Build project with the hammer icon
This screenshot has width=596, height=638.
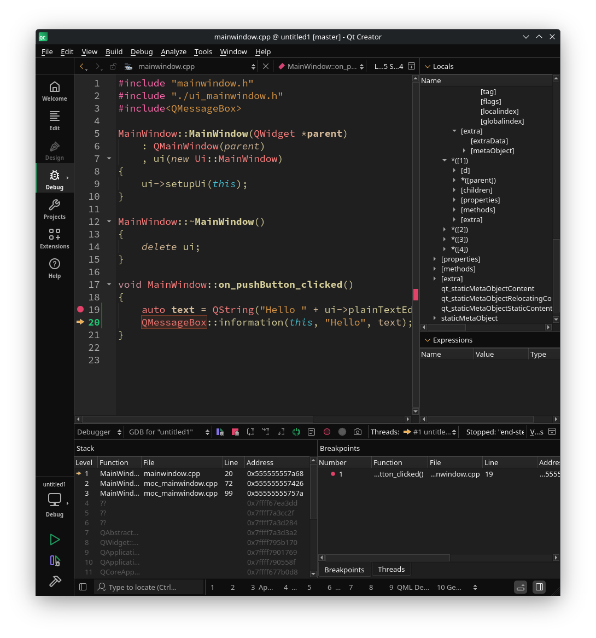tap(55, 582)
